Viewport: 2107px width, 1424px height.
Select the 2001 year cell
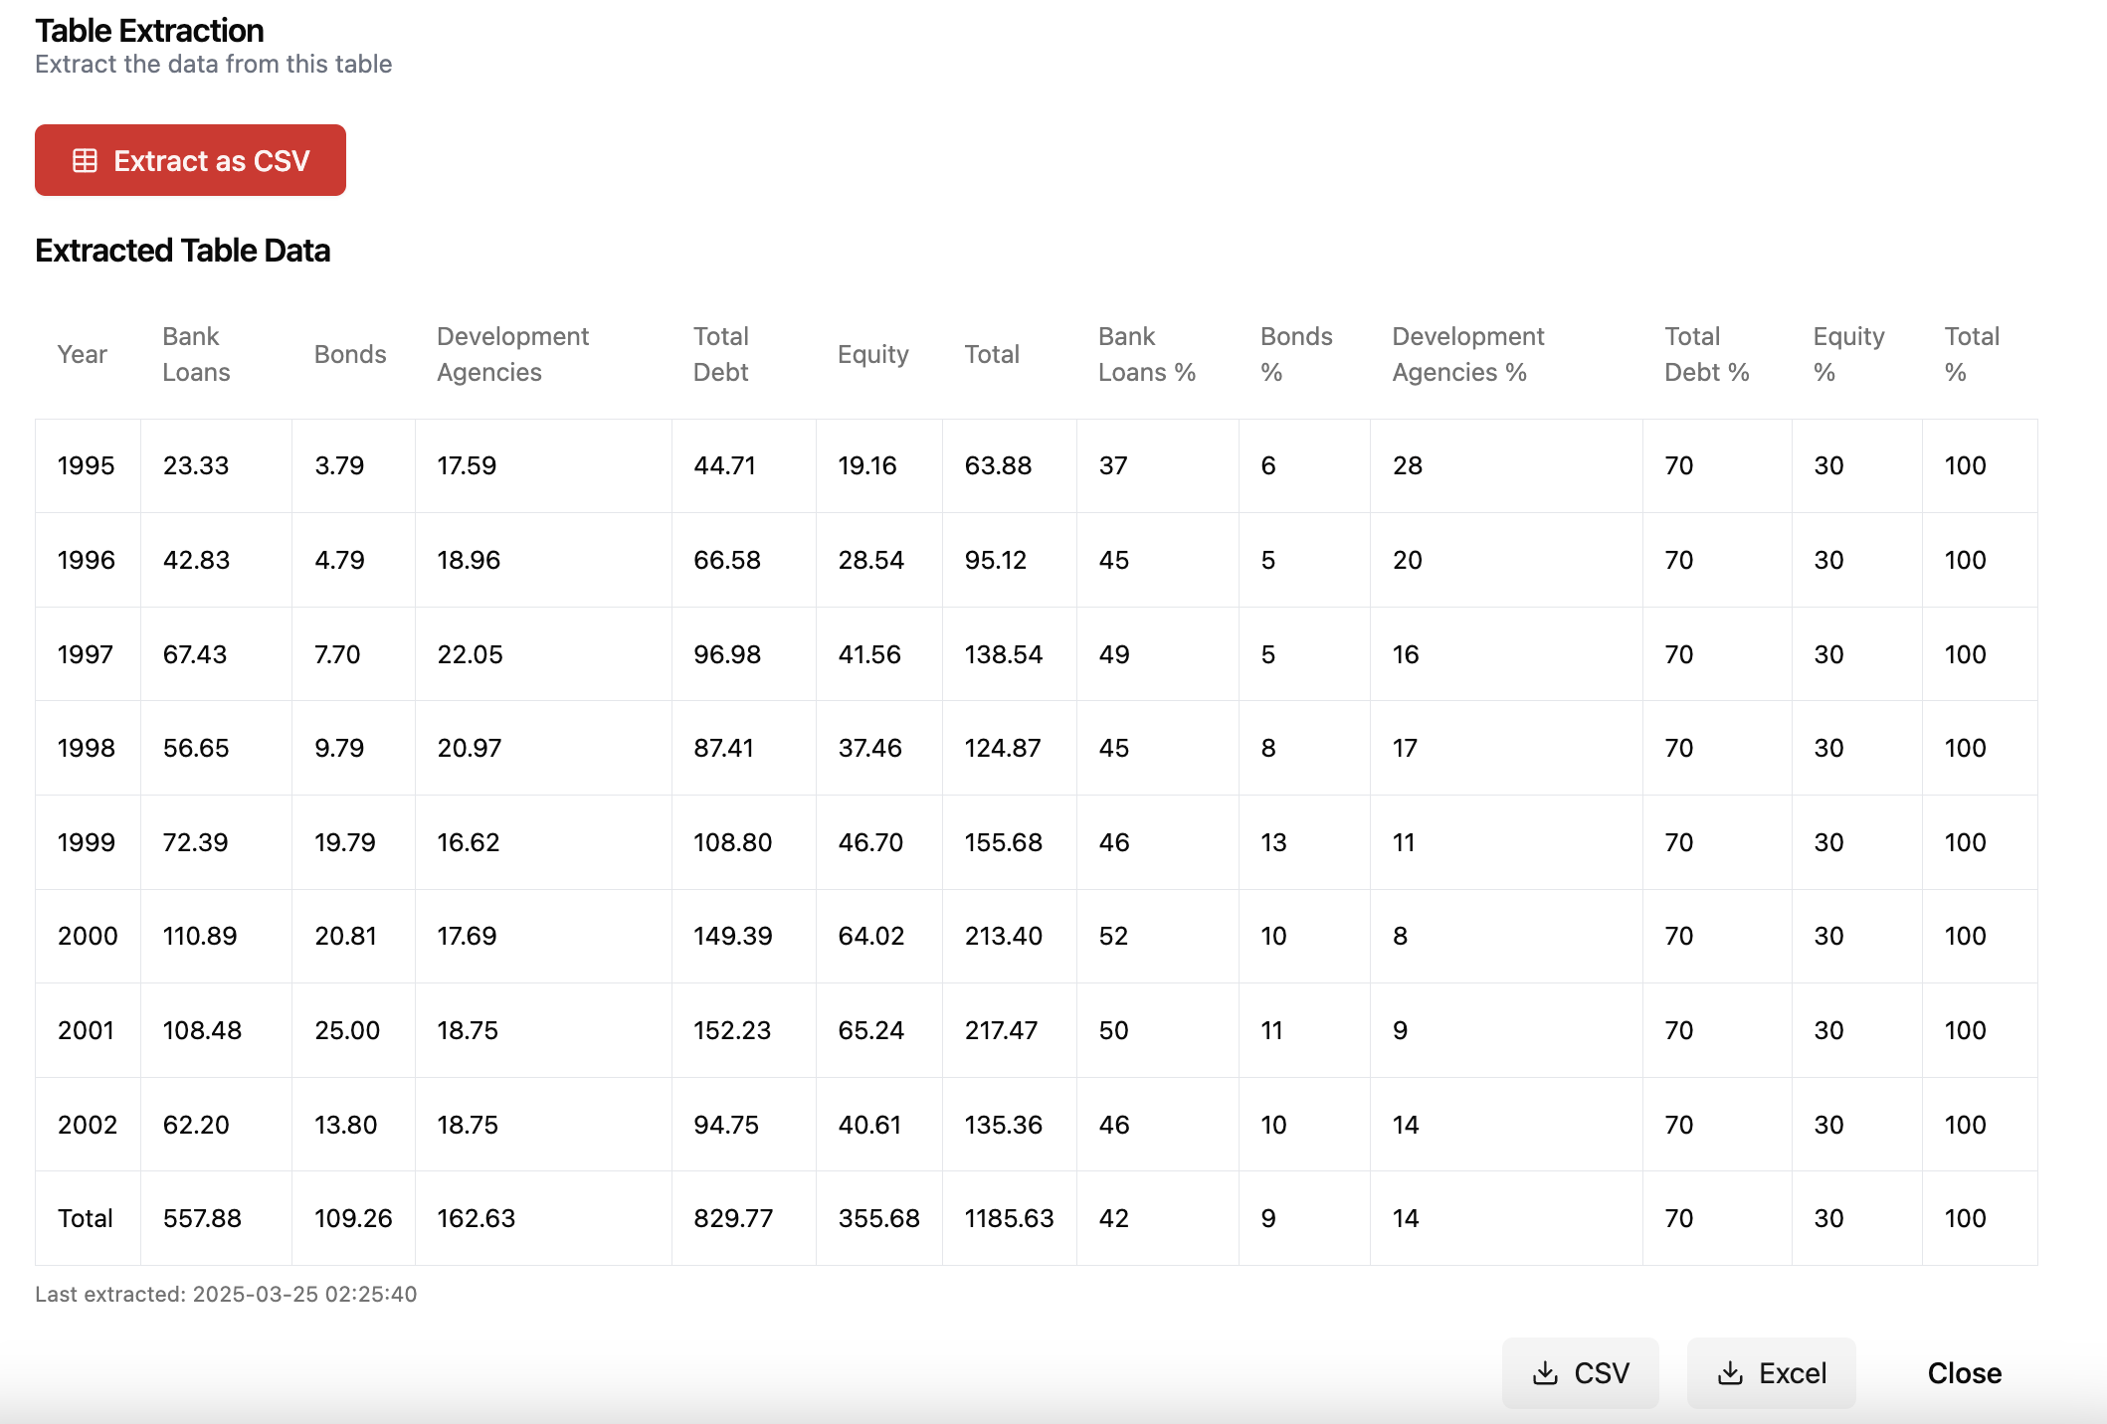pos(88,1030)
